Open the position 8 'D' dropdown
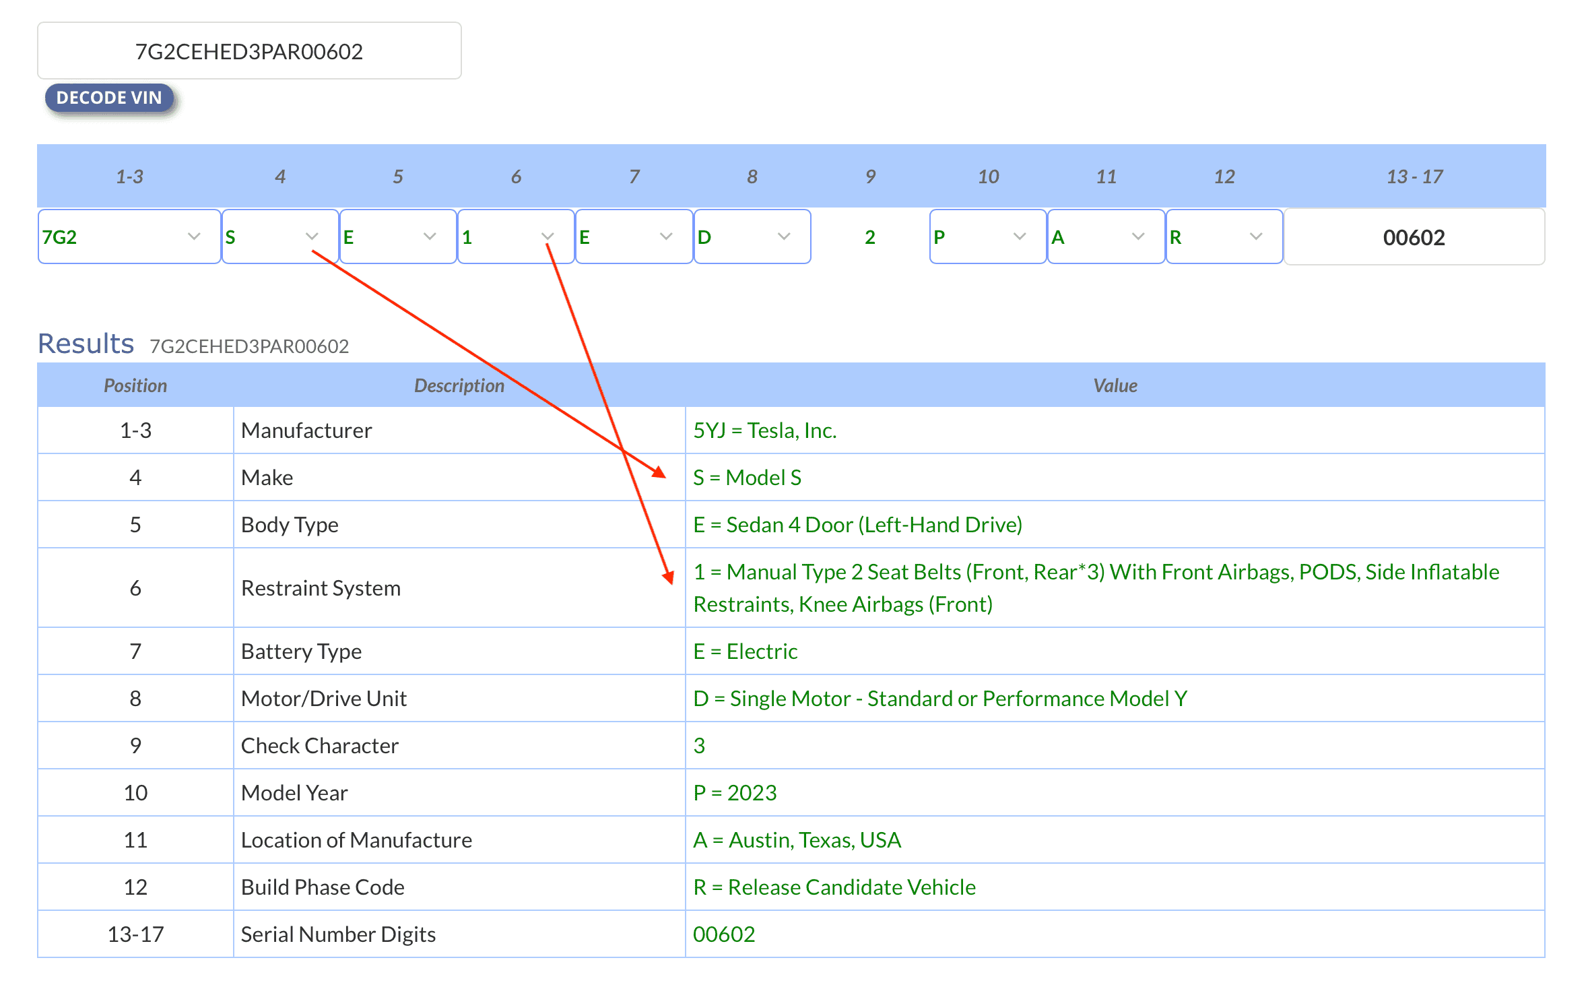Screen dimensions: 1588x985 (752, 236)
